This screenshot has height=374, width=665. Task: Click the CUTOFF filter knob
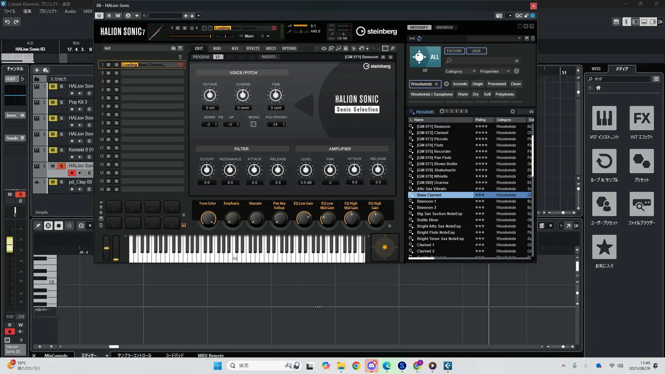coord(207,170)
